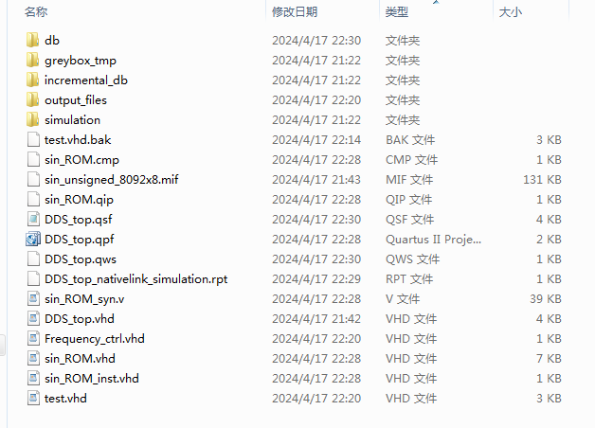Click the output_files folder icon
This screenshot has width=595, height=428.
pyautogui.click(x=32, y=99)
